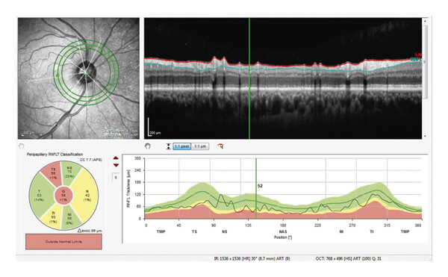Click scrollbar up arrow of OCT B-scan
448x277 pixels.
pos(425,21)
